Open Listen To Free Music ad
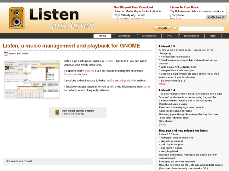This screenshot has width=229, height=171. [x=185, y=7]
